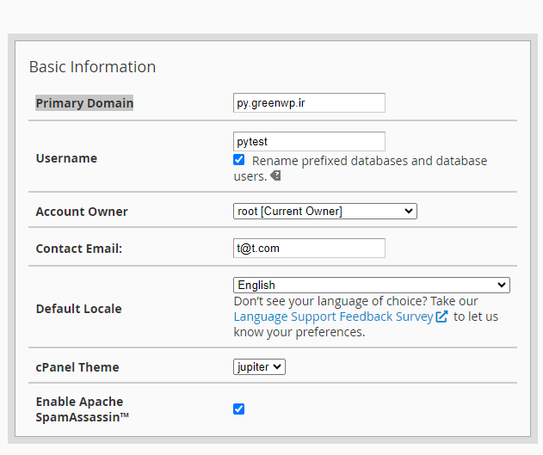Disable the Enable Apache SpamAssassin checkbox
Viewport: 543px width, 455px height.
pyautogui.click(x=239, y=409)
